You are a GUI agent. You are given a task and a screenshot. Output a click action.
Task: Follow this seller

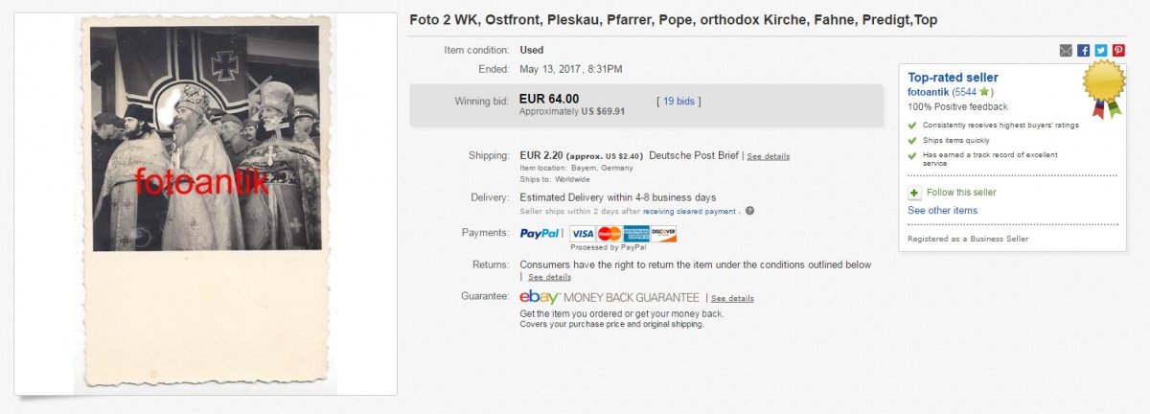[x=959, y=193]
